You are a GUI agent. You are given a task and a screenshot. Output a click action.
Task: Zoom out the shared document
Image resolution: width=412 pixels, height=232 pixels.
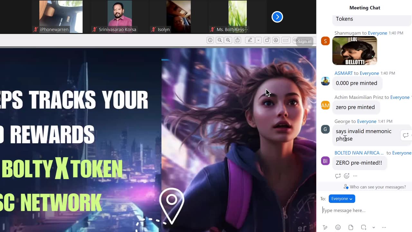(220, 40)
